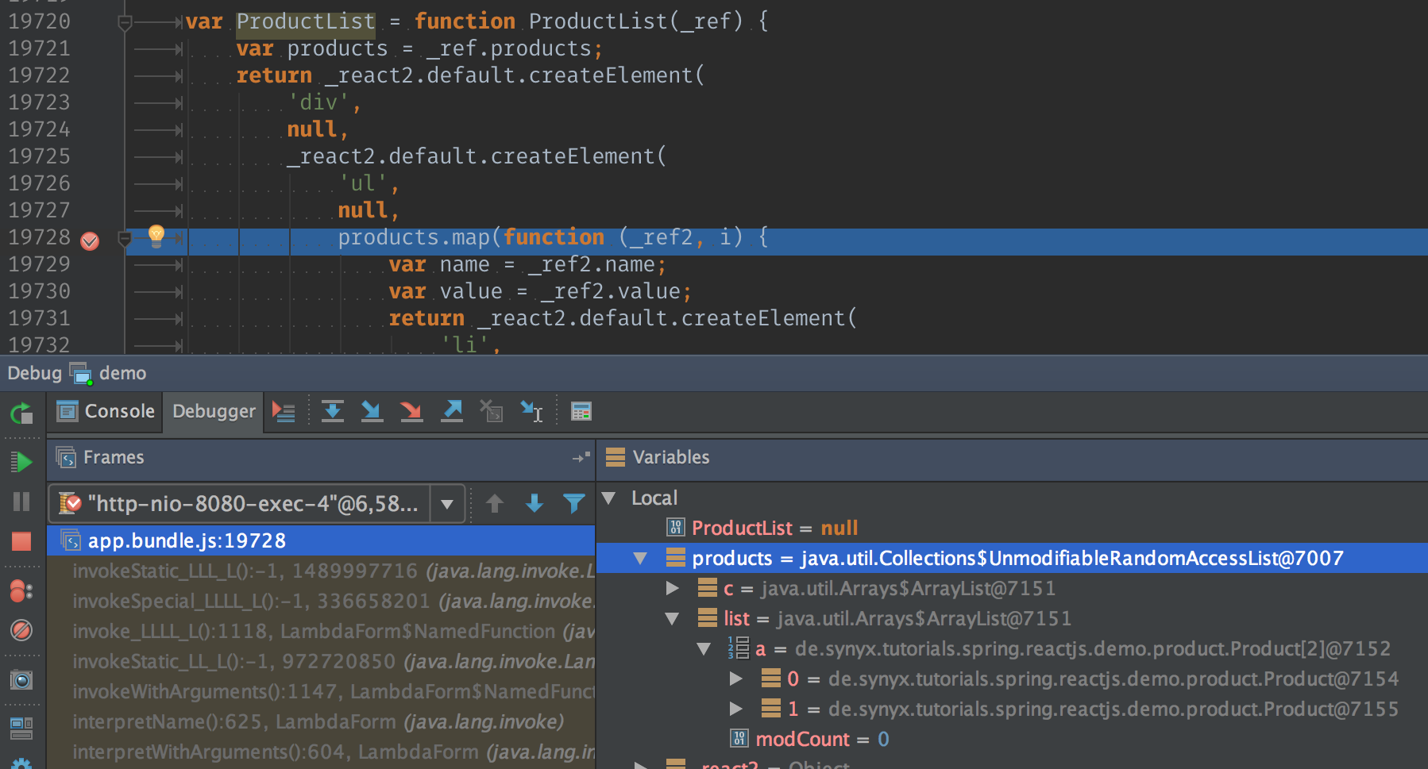
Task: Select modCount = 0 variable
Action: tap(1012, 739)
